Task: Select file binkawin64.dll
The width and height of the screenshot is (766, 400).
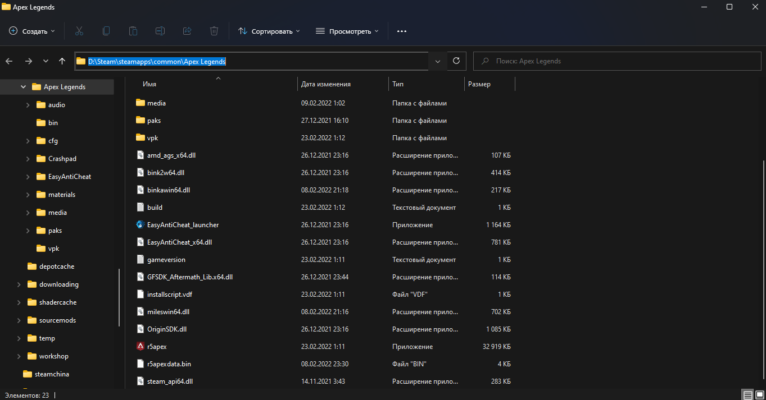Action: pos(169,190)
